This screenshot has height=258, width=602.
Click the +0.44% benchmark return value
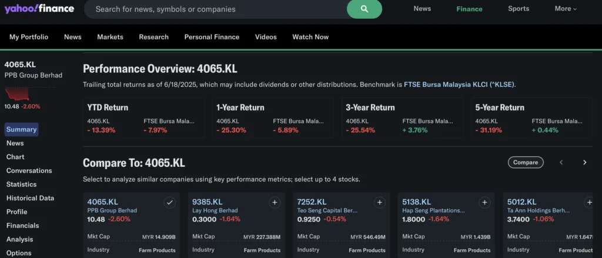(x=545, y=130)
